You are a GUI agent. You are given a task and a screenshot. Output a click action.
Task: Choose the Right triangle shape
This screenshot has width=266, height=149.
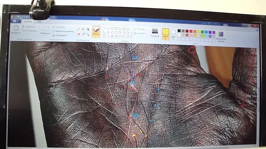coord(105,32)
